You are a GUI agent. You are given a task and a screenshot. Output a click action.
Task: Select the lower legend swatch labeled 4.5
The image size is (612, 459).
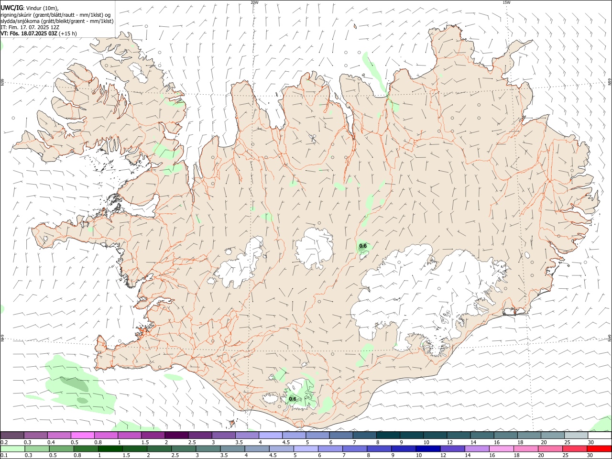click(282, 449)
